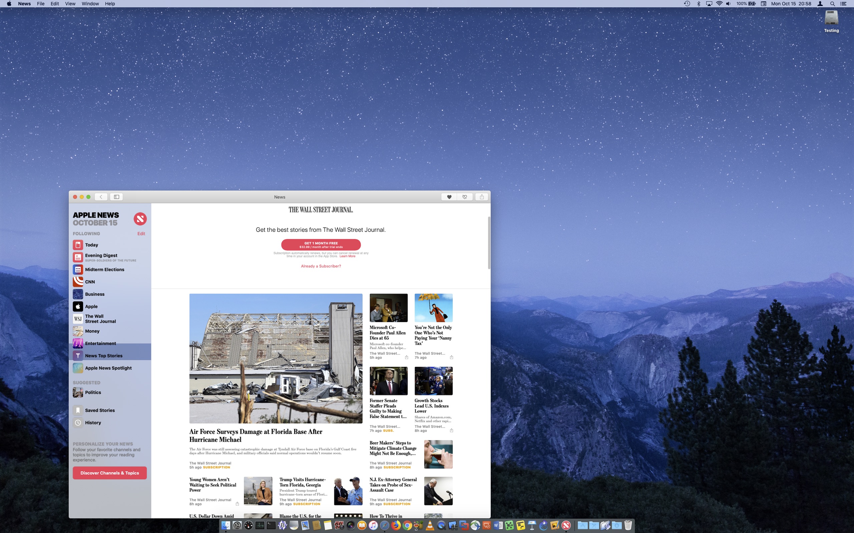
Task: Open the View menu
Action: pos(70,4)
